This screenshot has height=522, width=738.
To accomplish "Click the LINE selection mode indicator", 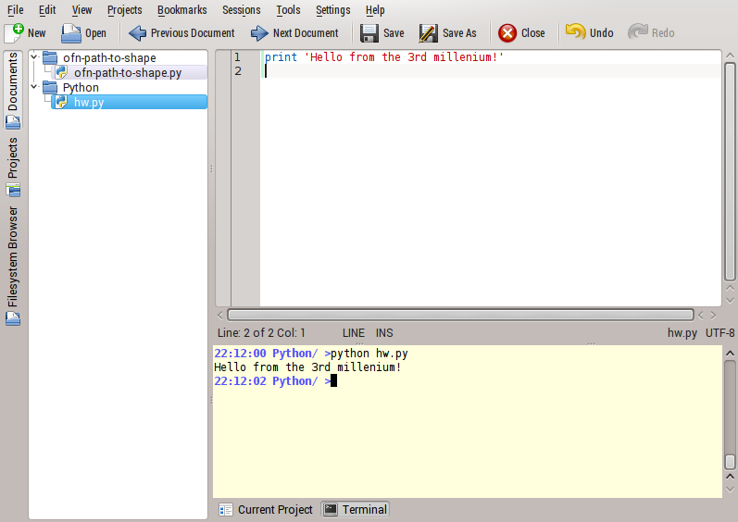I will (354, 333).
